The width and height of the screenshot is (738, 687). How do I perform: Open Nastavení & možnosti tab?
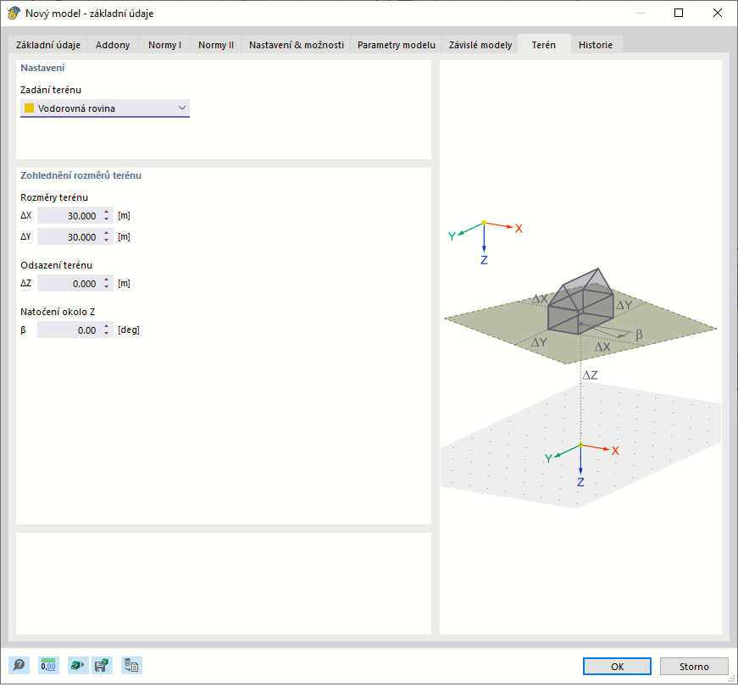(x=297, y=45)
